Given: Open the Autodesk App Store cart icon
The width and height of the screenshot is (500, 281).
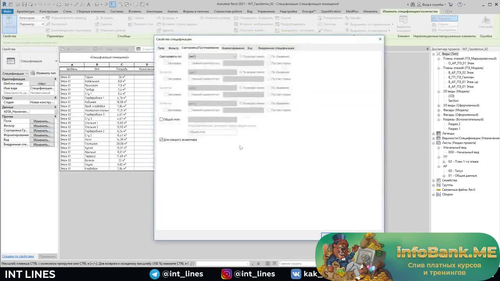Looking at the screenshot, I should [451, 5].
